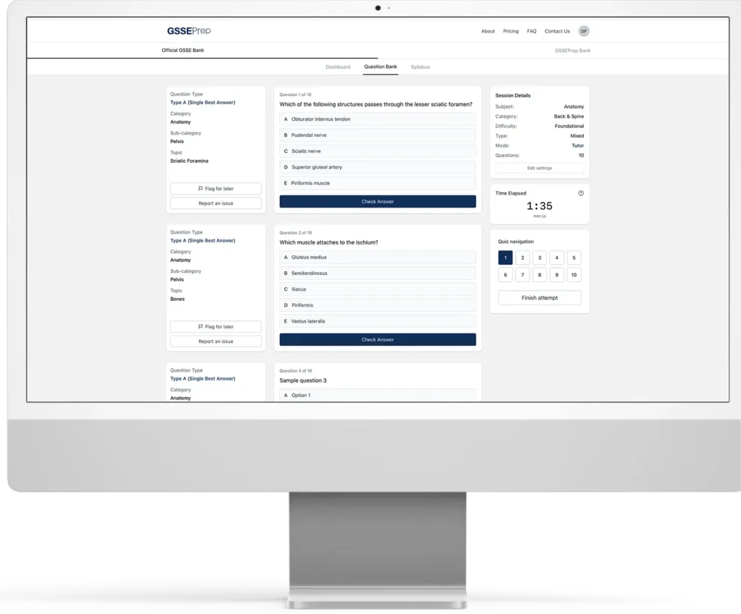Report an issue for question 2
This screenshot has width=741, height=614.
point(216,341)
